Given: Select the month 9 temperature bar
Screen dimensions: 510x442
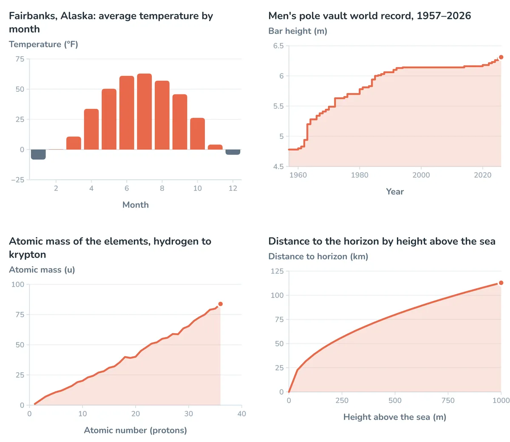Looking at the screenshot, I should point(180,122).
